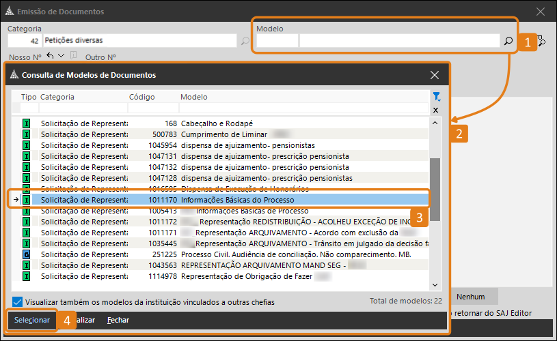Screen dimensions: 557x341
Task: Click the Código column filter field
Action: click(153, 107)
